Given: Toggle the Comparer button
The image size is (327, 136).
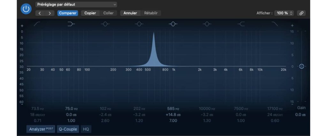Looking at the screenshot, I should click(x=68, y=13).
